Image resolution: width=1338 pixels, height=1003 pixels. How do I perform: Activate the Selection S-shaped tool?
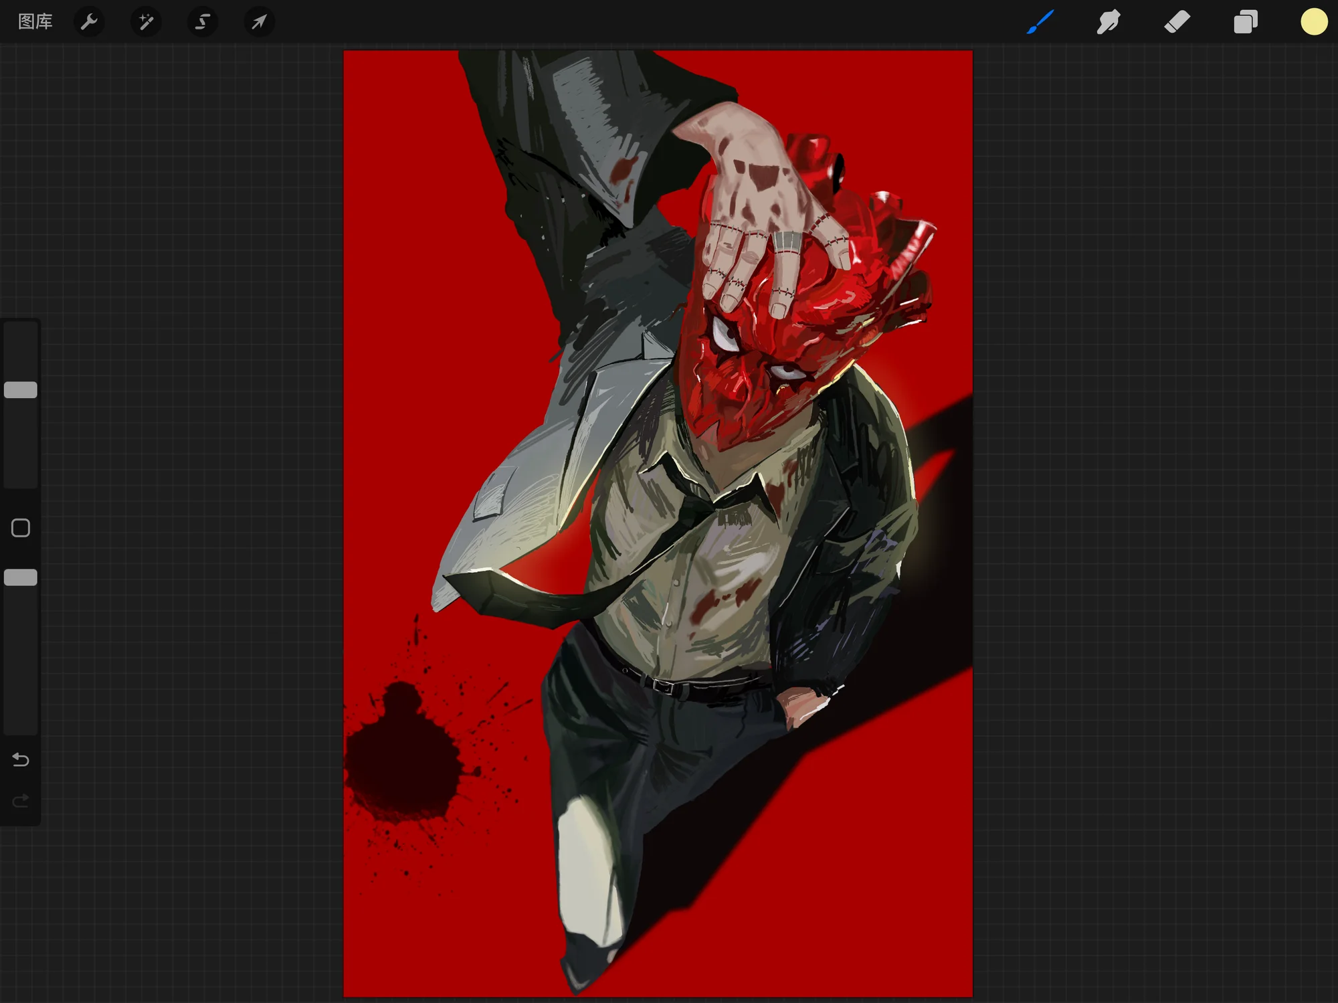coord(202,22)
